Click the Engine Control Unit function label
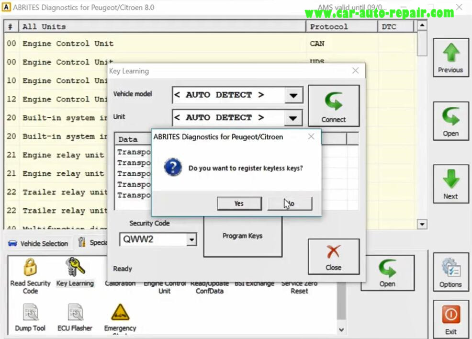 164,287
